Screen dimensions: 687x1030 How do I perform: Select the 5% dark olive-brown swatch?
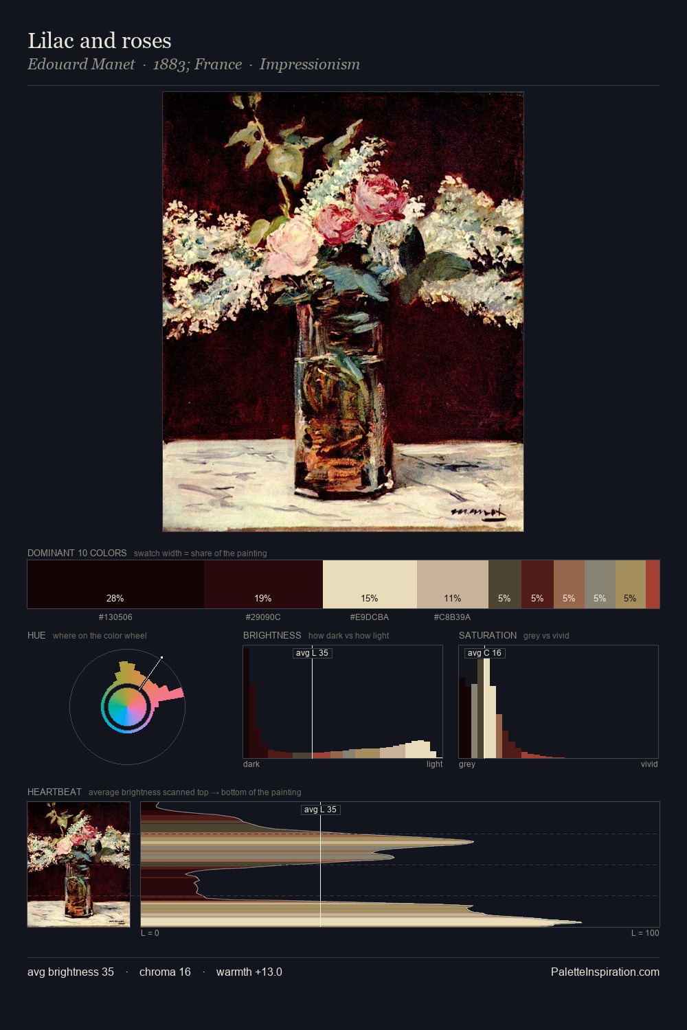(x=505, y=584)
